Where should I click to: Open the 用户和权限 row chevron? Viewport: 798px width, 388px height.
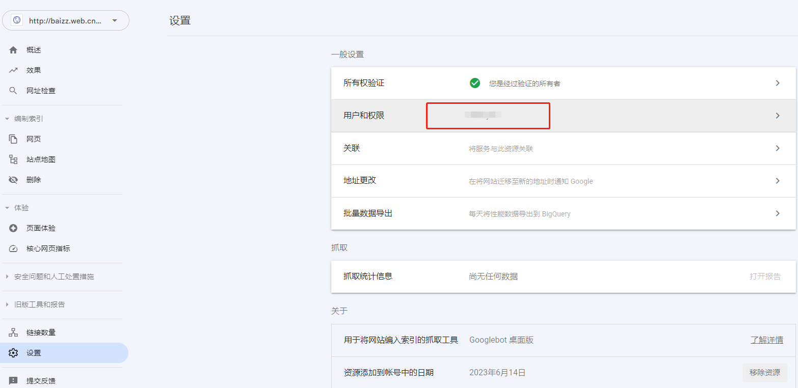(x=778, y=116)
